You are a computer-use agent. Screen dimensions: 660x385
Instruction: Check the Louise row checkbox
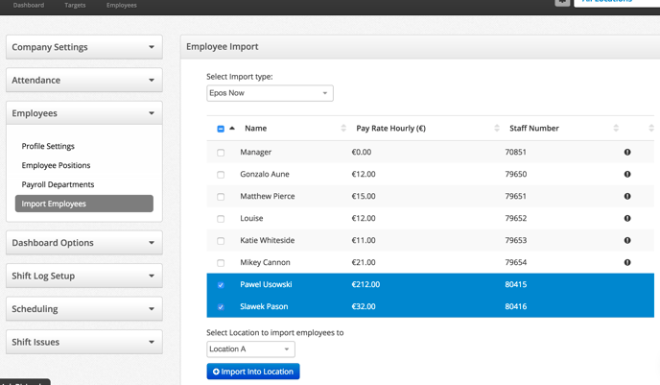221,219
